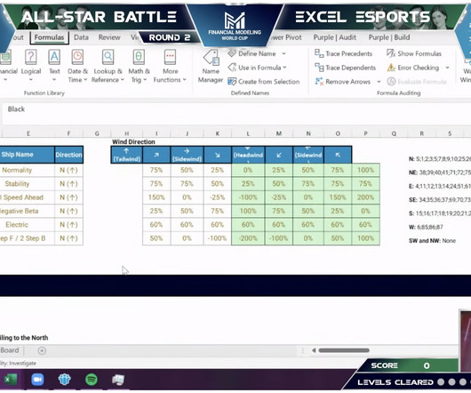Open the Lookup & Reference functions library

click(108, 65)
